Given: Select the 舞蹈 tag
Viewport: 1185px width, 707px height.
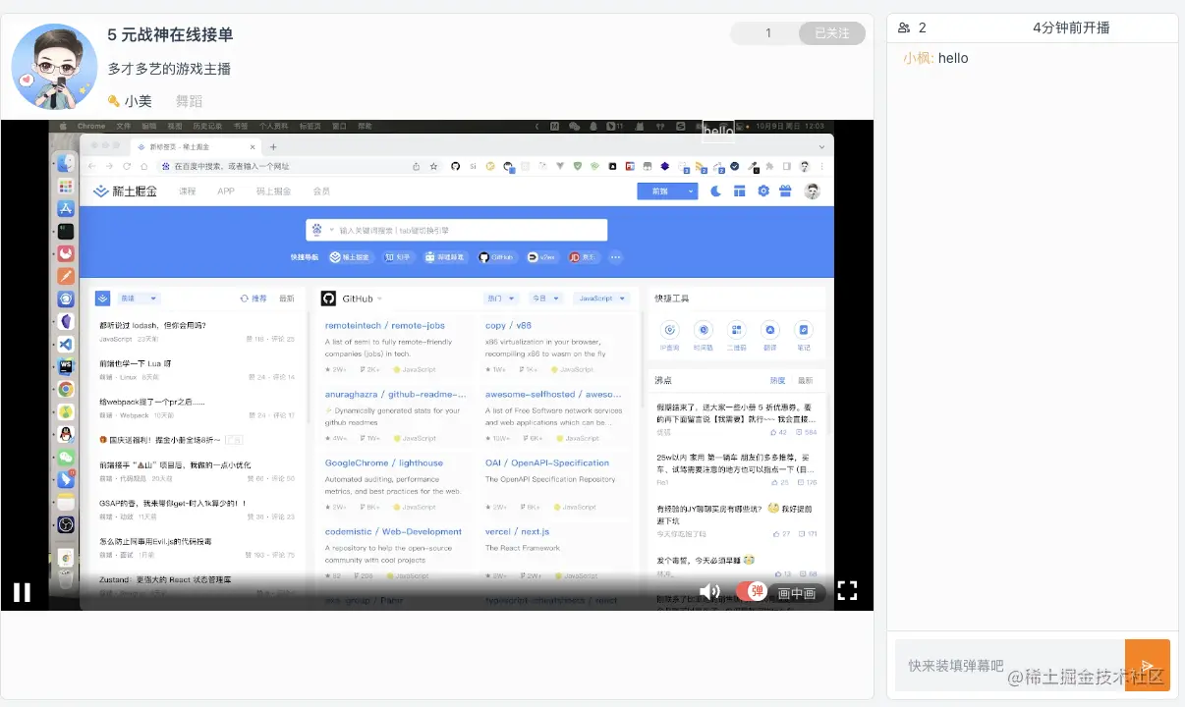Looking at the screenshot, I should tap(189, 100).
